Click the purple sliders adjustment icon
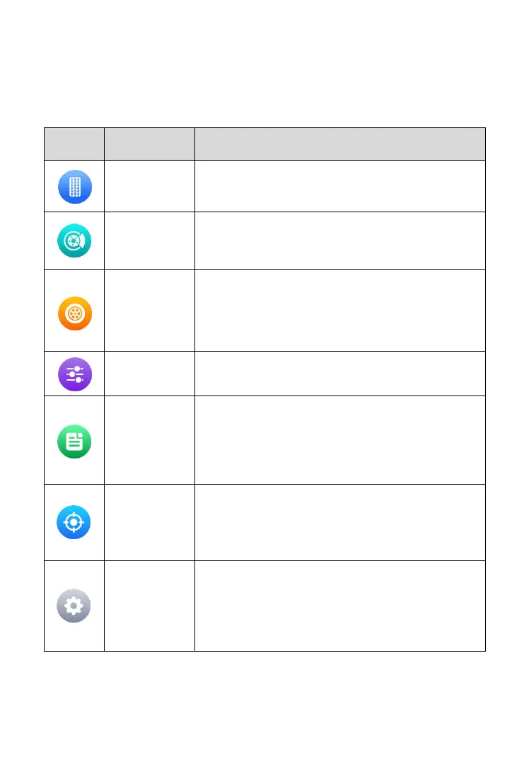This screenshot has width=529, height=762. click(x=74, y=374)
